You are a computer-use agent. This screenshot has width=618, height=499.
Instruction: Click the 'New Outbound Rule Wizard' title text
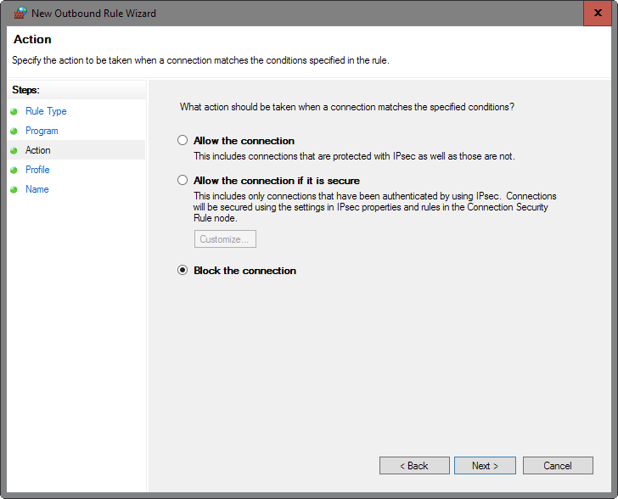tap(93, 14)
